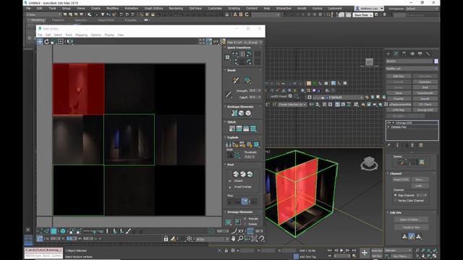Select the Scale tool in Edit UVWs toolbar
This screenshot has width=463, height=260.
point(54,42)
